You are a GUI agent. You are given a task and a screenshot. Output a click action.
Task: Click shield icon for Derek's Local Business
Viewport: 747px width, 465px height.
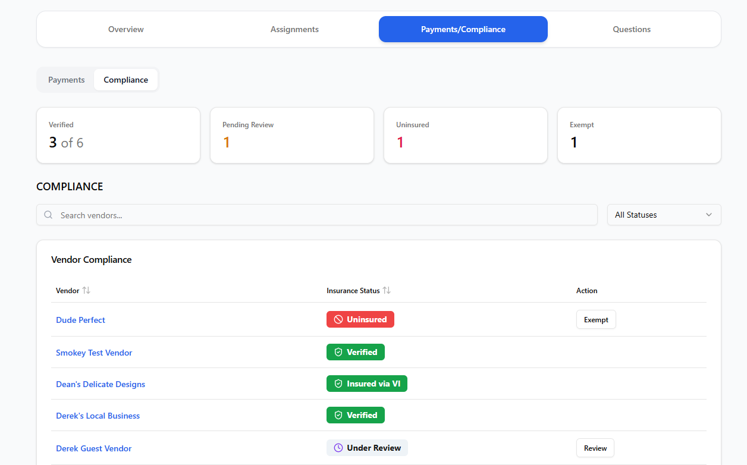(x=338, y=415)
